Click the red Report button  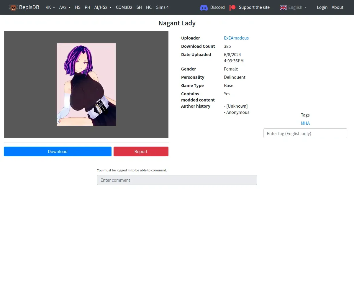141,152
